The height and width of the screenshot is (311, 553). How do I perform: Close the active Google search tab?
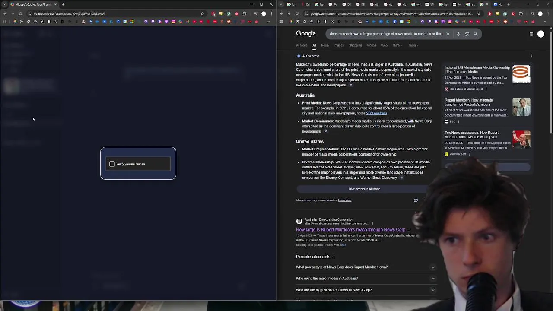(487, 4)
